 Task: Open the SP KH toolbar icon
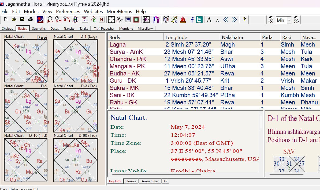coord(85,20)
